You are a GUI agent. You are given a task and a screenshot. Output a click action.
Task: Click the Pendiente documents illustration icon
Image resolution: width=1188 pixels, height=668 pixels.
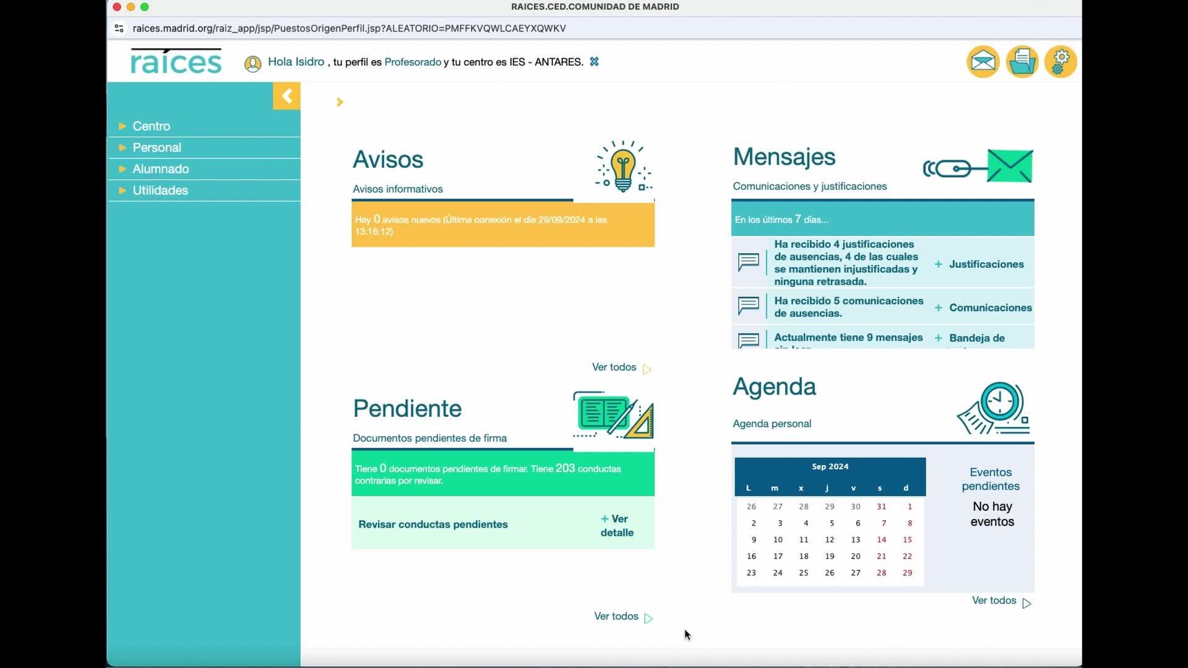[x=613, y=415]
